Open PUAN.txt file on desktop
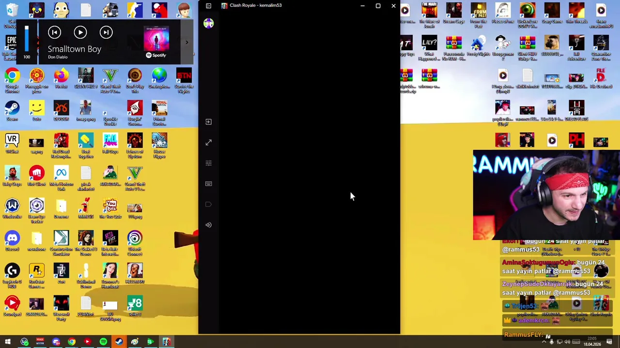The image size is (620, 348). coord(86,306)
